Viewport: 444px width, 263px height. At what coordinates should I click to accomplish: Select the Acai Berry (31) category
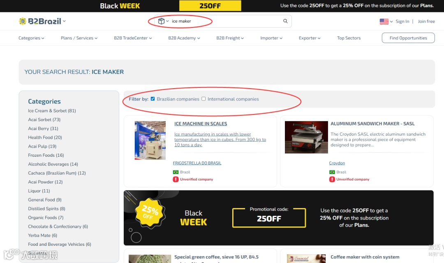(43, 128)
